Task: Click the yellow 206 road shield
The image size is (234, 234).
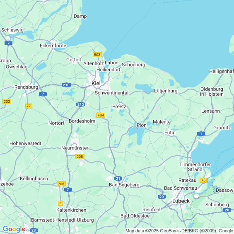Action: (61, 184)
